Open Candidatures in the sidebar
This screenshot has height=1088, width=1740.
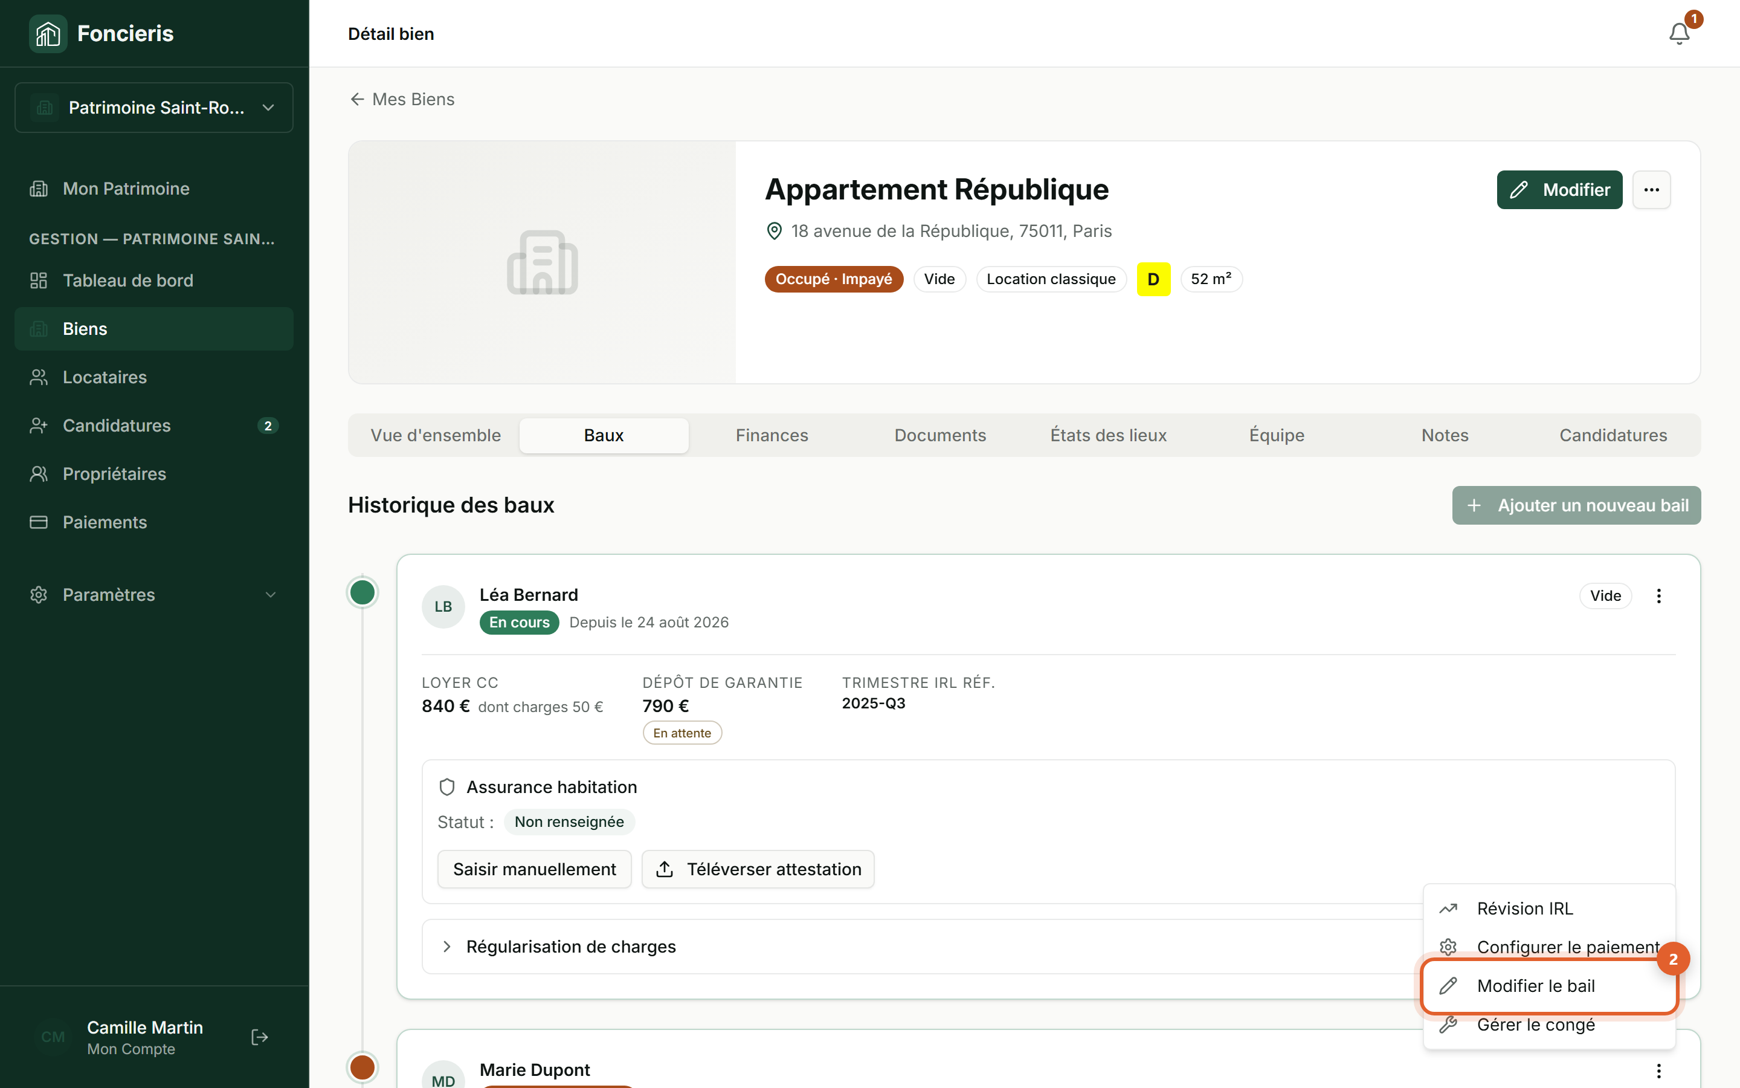pyautogui.click(x=154, y=426)
